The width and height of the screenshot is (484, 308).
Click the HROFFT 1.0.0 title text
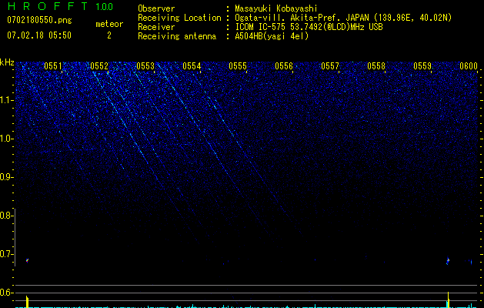coord(60,6)
